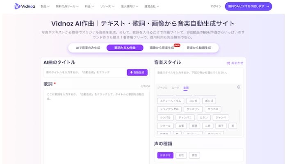
Task: Toggle the ジャンベ instrument tag
Action: pos(221,118)
